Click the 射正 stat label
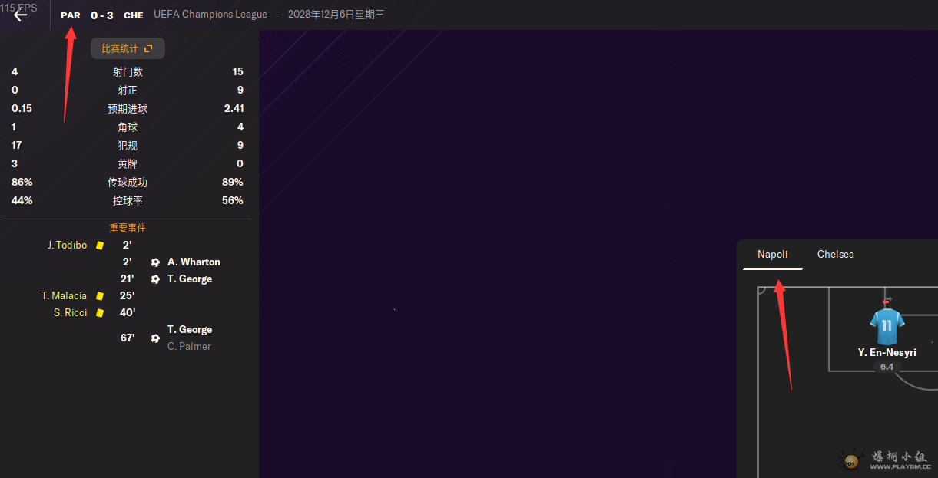 pyautogui.click(x=128, y=91)
